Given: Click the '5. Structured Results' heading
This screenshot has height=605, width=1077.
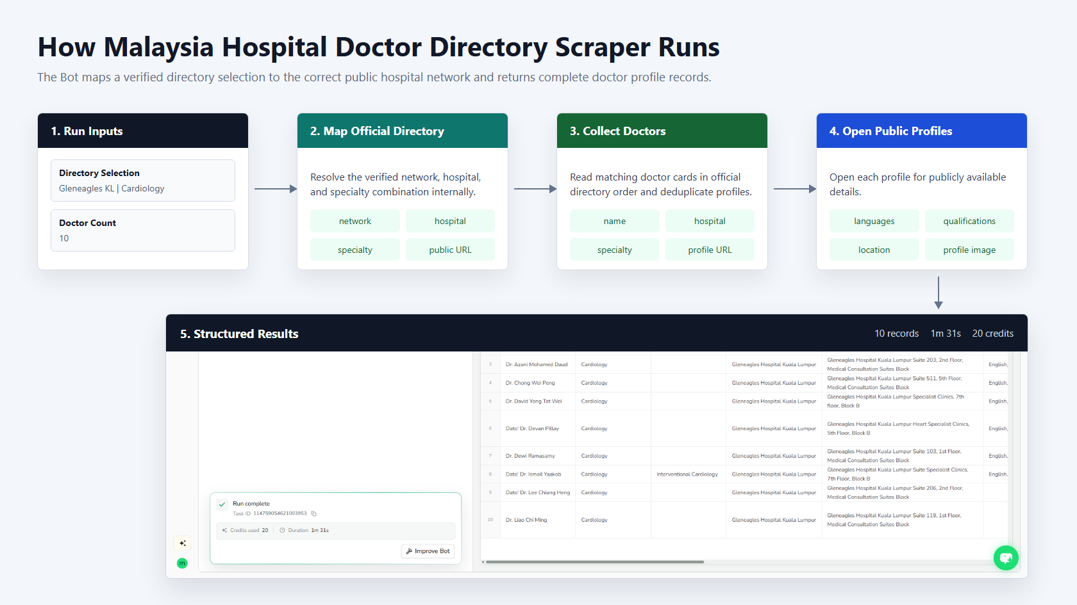Looking at the screenshot, I should [239, 334].
